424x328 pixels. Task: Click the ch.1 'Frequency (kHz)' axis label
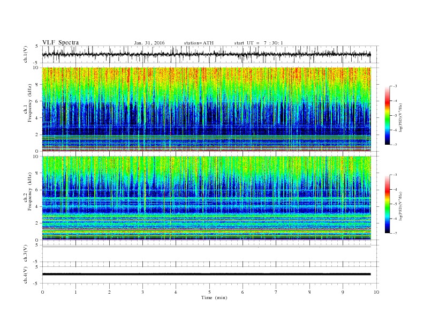click(x=29, y=103)
